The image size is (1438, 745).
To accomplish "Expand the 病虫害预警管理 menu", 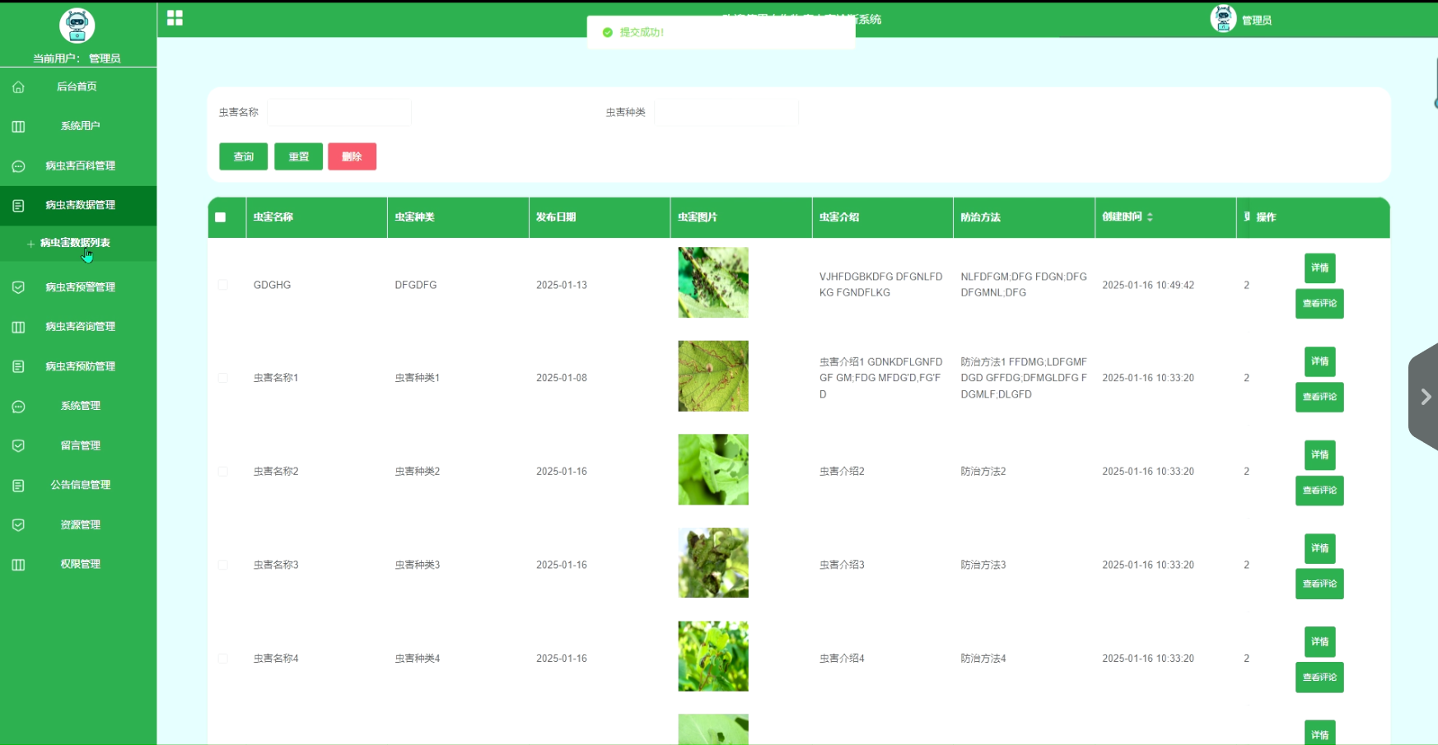I will click(78, 287).
